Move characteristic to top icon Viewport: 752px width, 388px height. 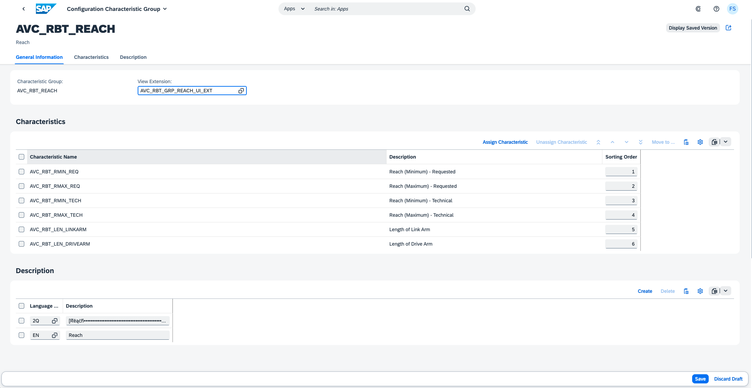pos(598,142)
